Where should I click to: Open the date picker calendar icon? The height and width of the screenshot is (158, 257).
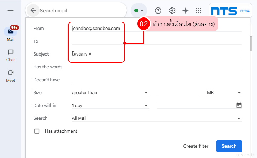(x=239, y=105)
